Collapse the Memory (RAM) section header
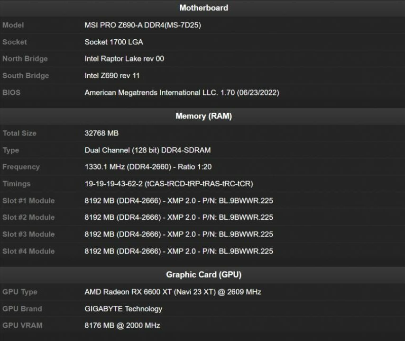The image size is (405, 341). [x=203, y=116]
